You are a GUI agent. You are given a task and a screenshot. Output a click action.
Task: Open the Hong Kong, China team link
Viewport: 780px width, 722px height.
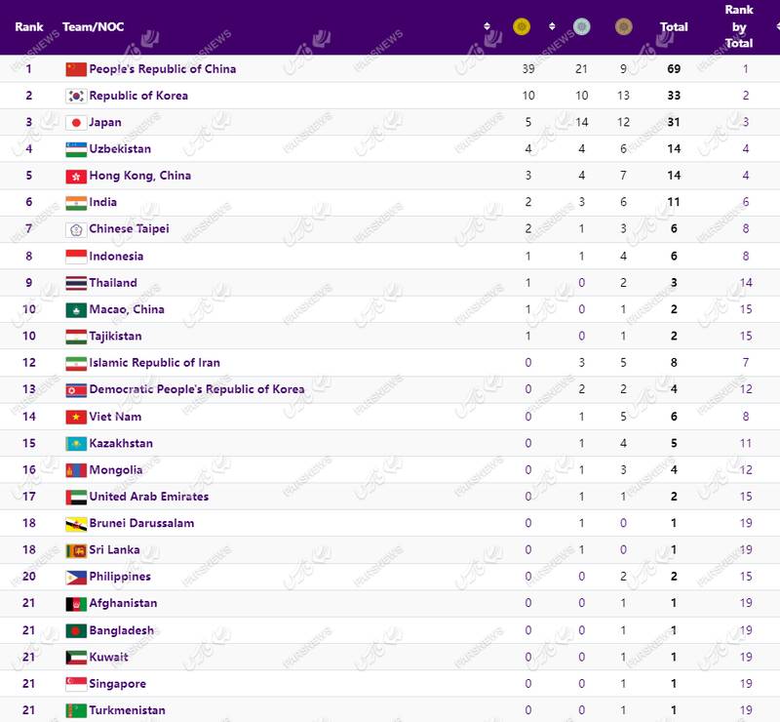coord(139,176)
